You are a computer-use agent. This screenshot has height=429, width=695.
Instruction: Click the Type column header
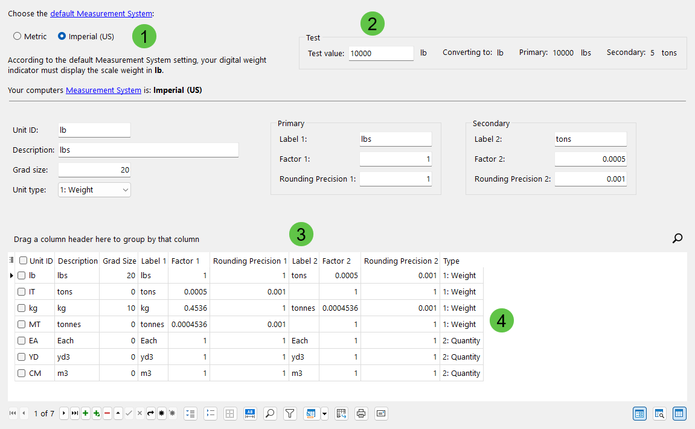tap(451, 261)
